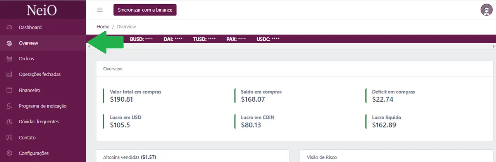Click the Dashboard speedometer icon
The height and width of the screenshot is (162, 496).
pyautogui.click(x=9, y=27)
